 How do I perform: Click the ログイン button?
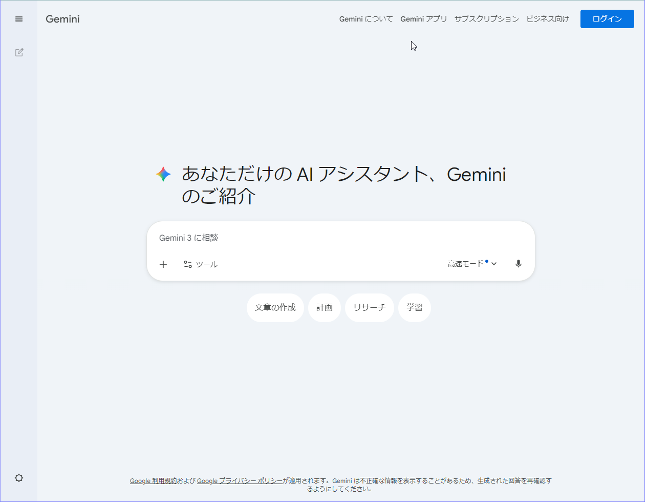[x=607, y=19]
